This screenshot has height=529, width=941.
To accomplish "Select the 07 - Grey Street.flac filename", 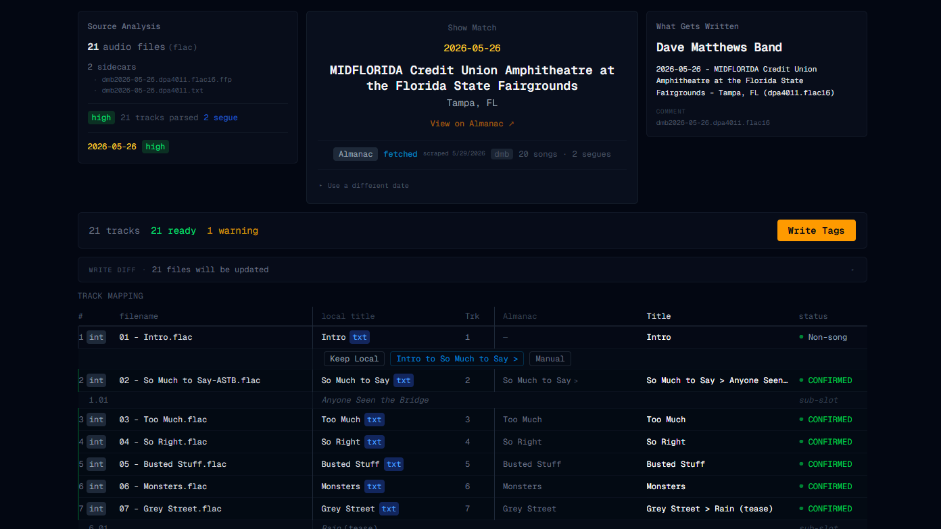I will 170,509.
